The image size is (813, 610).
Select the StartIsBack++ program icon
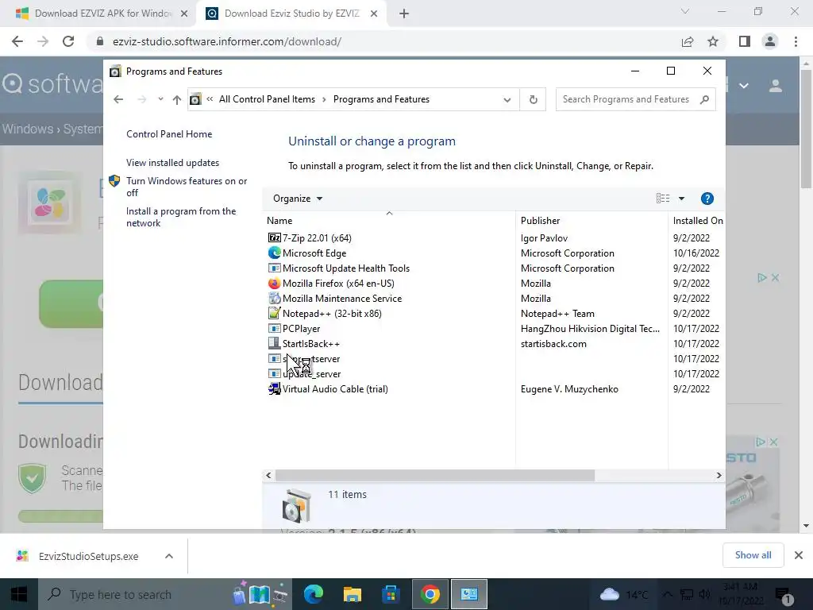(x=274, y=343)
